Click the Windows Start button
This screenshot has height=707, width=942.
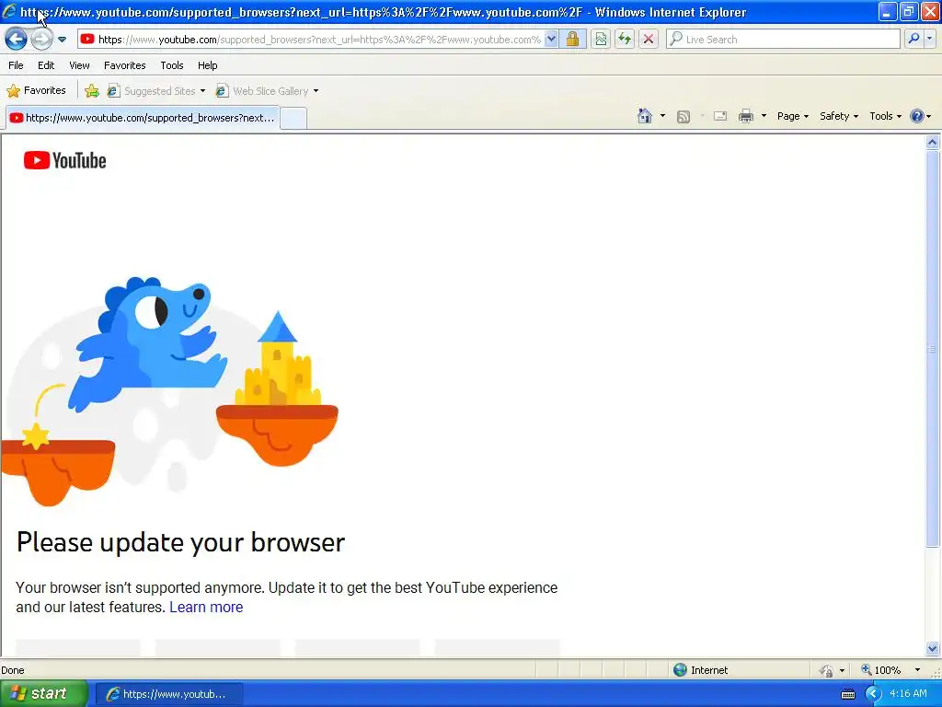(43, 694)
